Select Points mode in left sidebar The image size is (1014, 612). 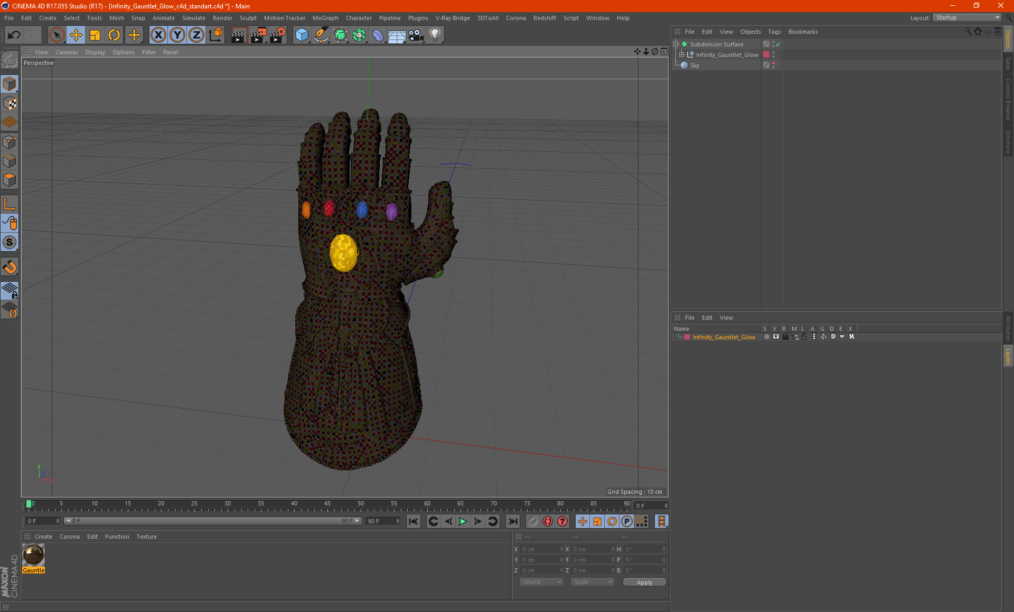10,142
